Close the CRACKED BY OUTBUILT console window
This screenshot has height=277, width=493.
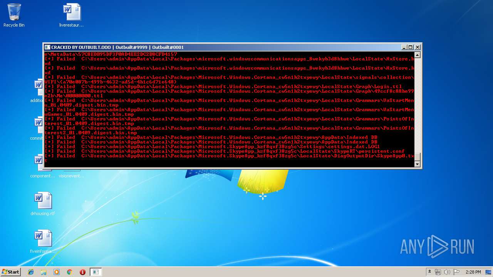tap(418, 47)
